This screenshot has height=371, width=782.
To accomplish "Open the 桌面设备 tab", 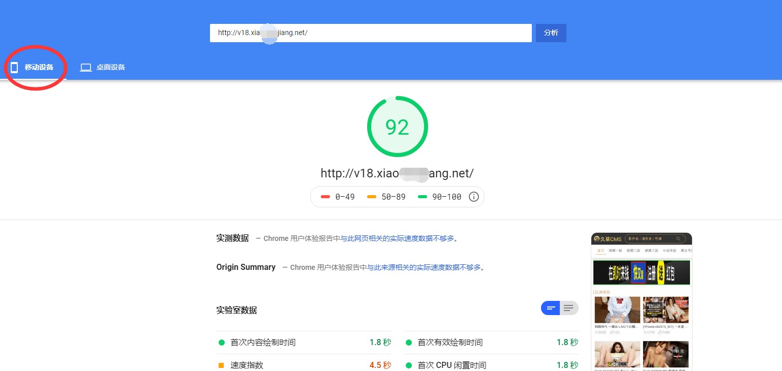I will 103,67.
